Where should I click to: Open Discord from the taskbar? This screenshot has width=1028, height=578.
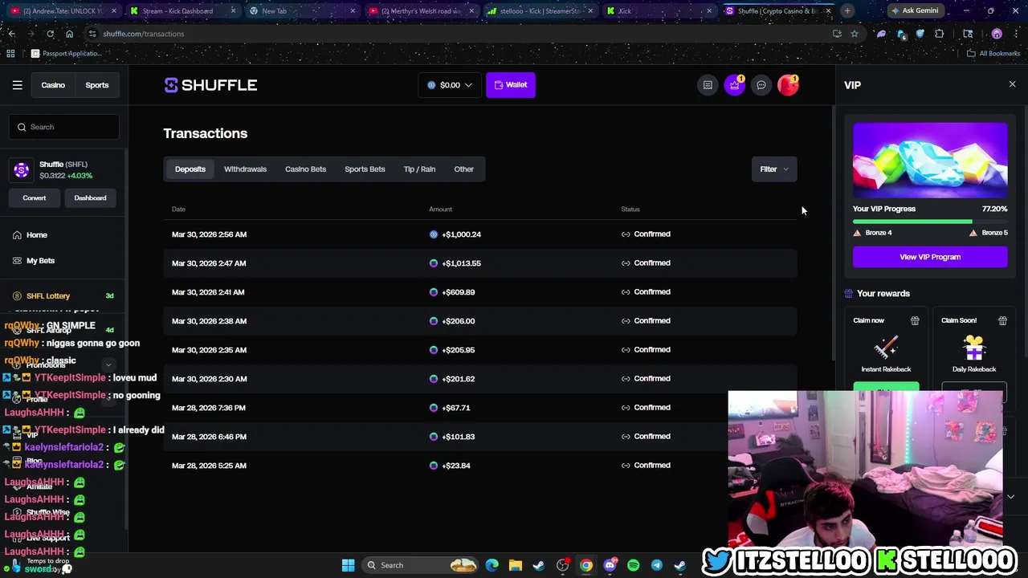610,565
